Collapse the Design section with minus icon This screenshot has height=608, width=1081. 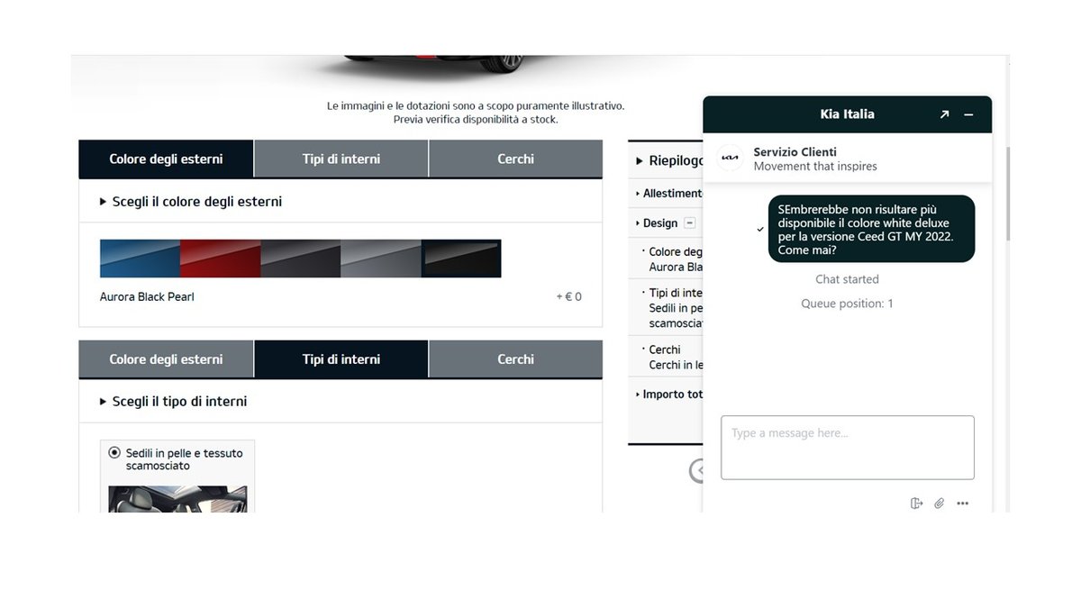(690, 222)
